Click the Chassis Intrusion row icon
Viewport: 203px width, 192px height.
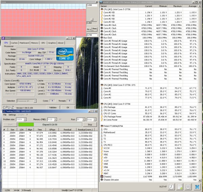102,180
